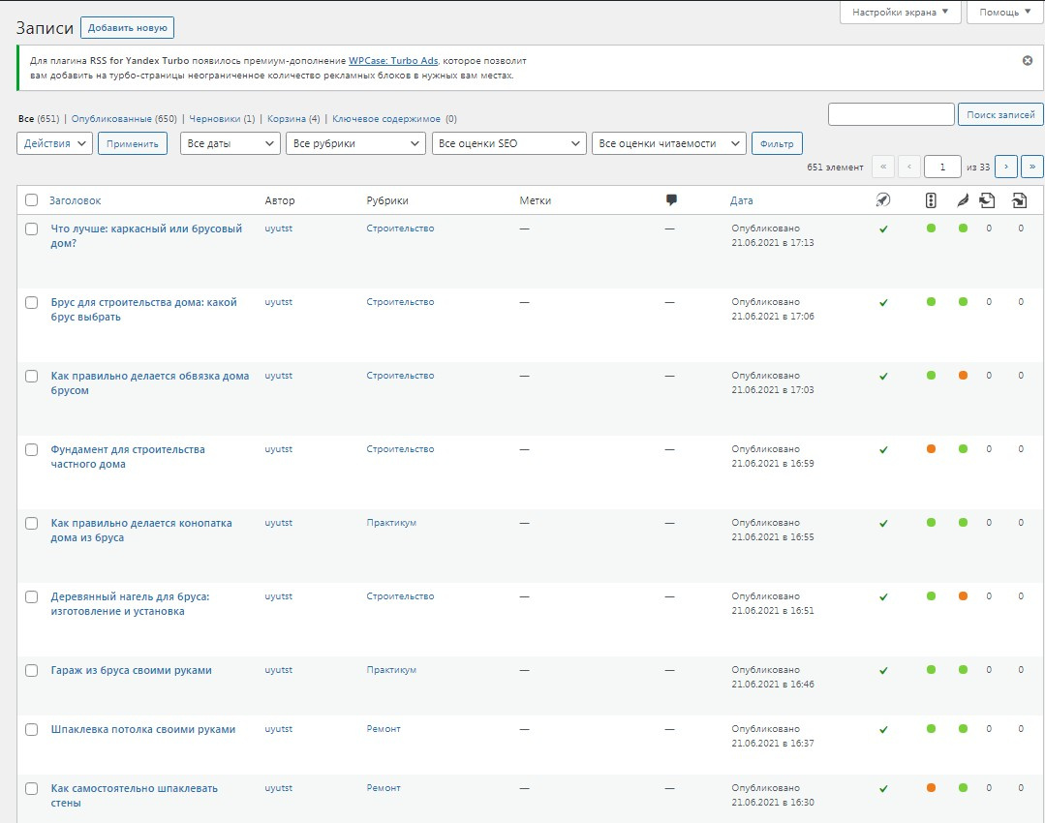
Task: Click the post search input field
Action: 891,114
